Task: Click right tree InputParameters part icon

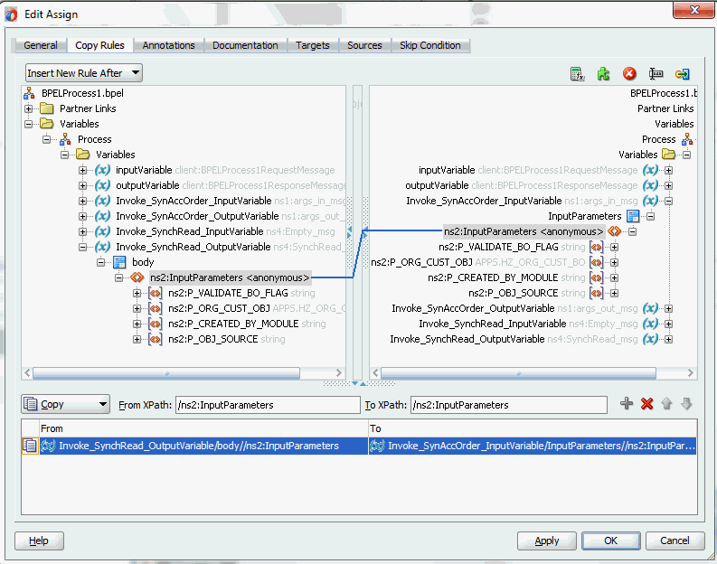Action: pyautogui.click(x=633, y=216)
